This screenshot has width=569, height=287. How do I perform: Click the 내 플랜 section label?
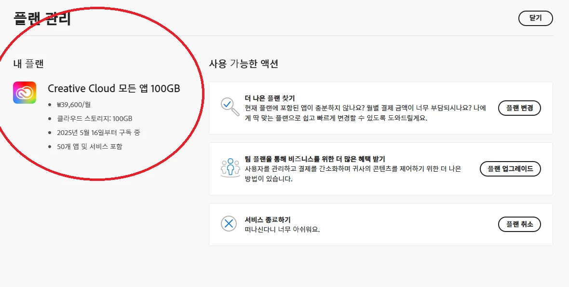(x=28, y=64)
